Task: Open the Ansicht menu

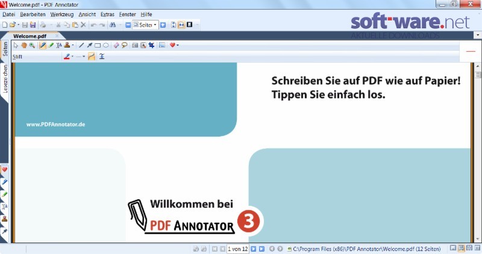Action: (87, 14)
